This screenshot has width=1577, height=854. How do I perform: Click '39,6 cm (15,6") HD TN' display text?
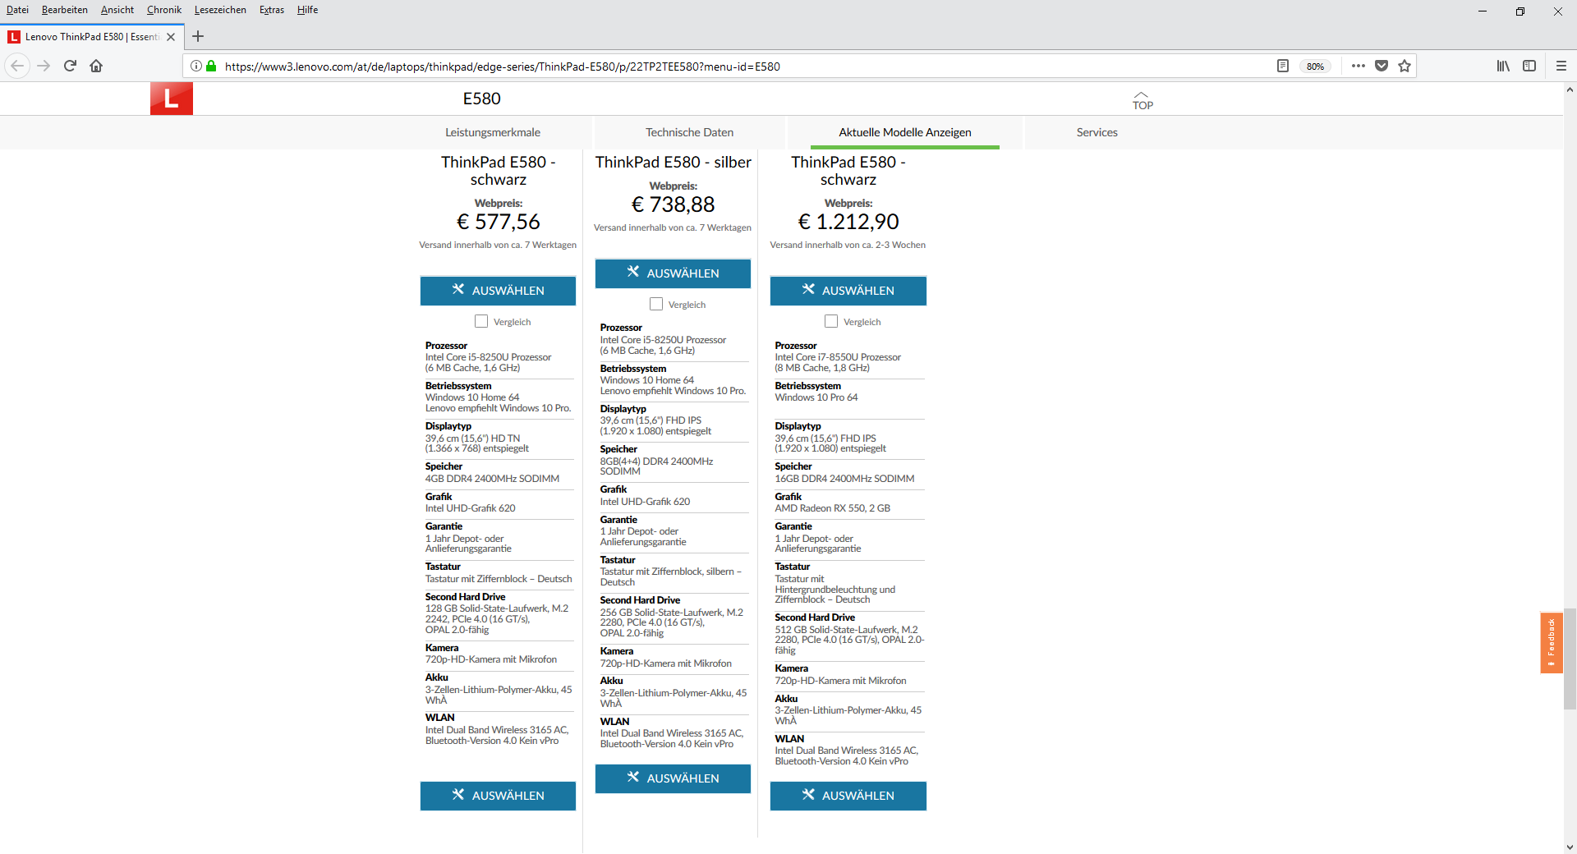(x=472, y=438)
